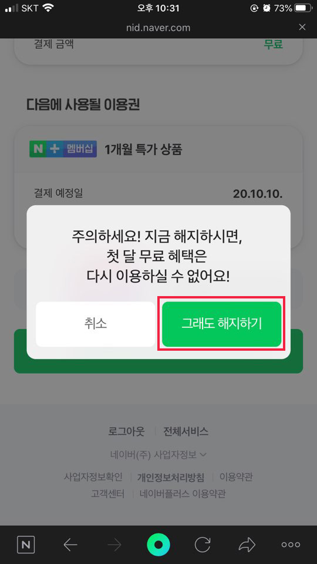Tap the 로그아웃 link
The image size is (317, 564).
[127, 431]
